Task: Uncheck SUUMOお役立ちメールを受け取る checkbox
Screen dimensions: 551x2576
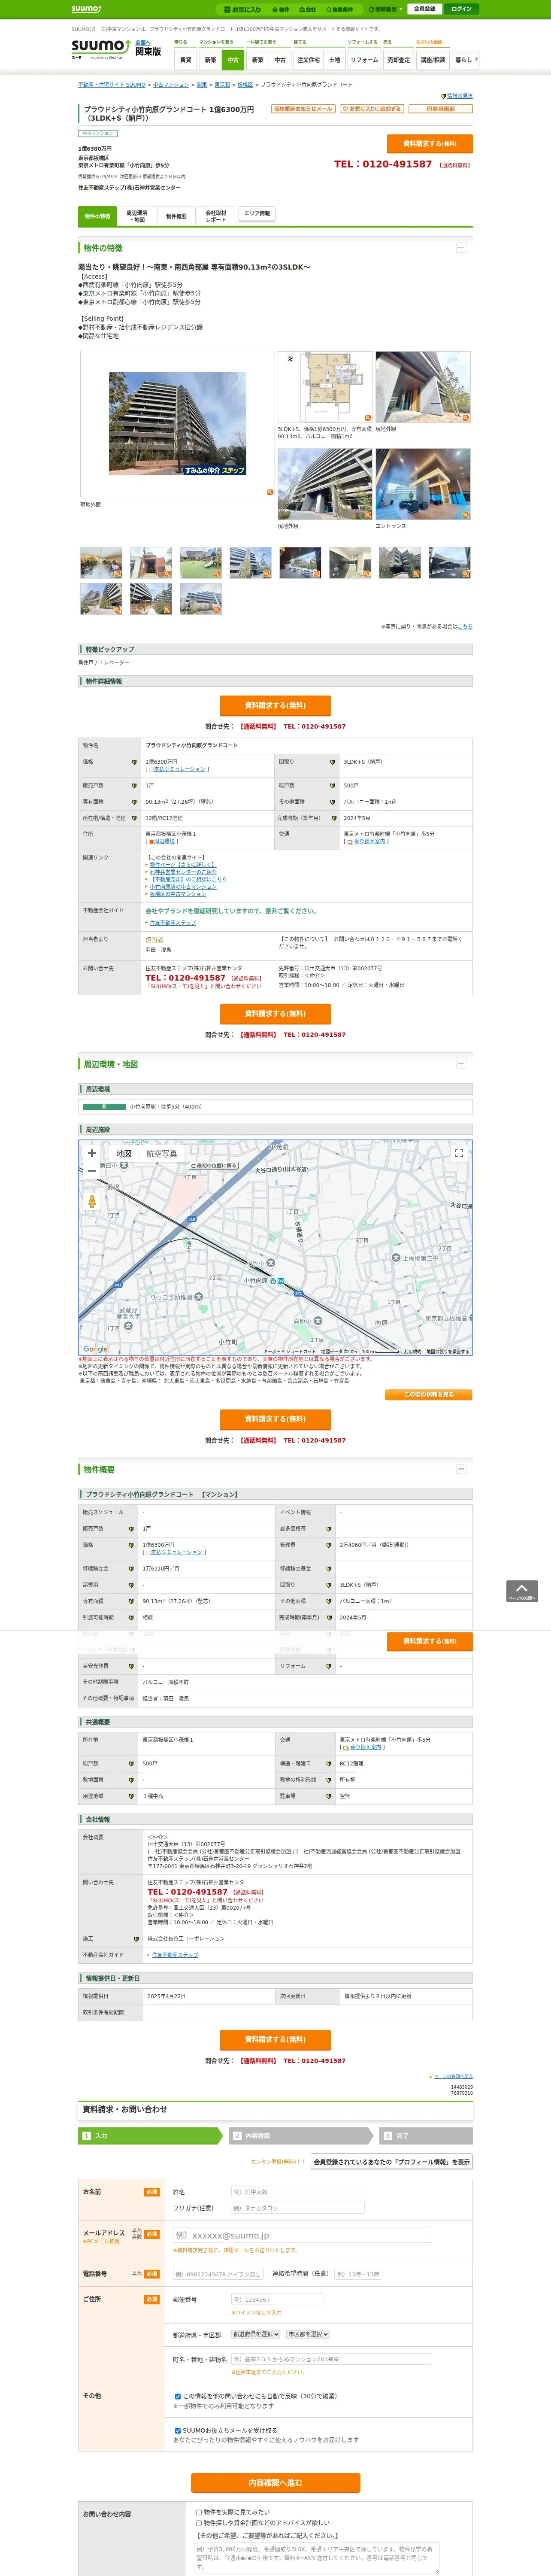Action: [x=178, y=2430]
